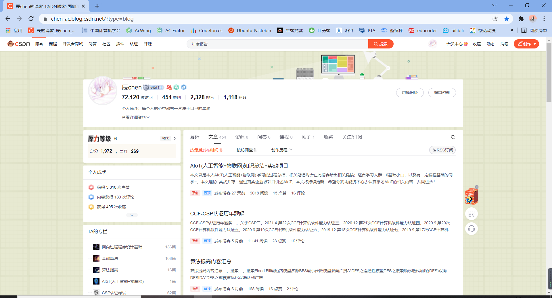The height and width of the screenshot is (298, 552).
Task: Click the browser forward arrow
Action: tap(19, 19)
